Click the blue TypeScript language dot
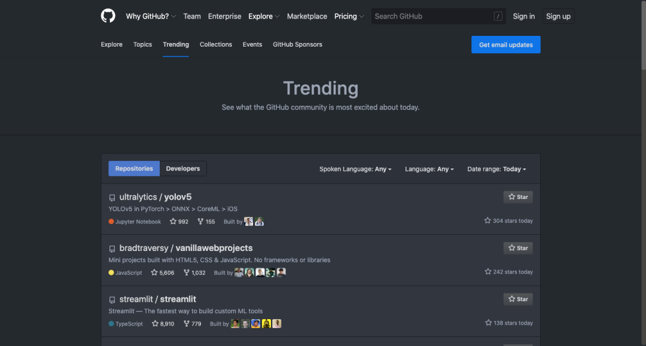646x346 pixels. pos(111,323)
